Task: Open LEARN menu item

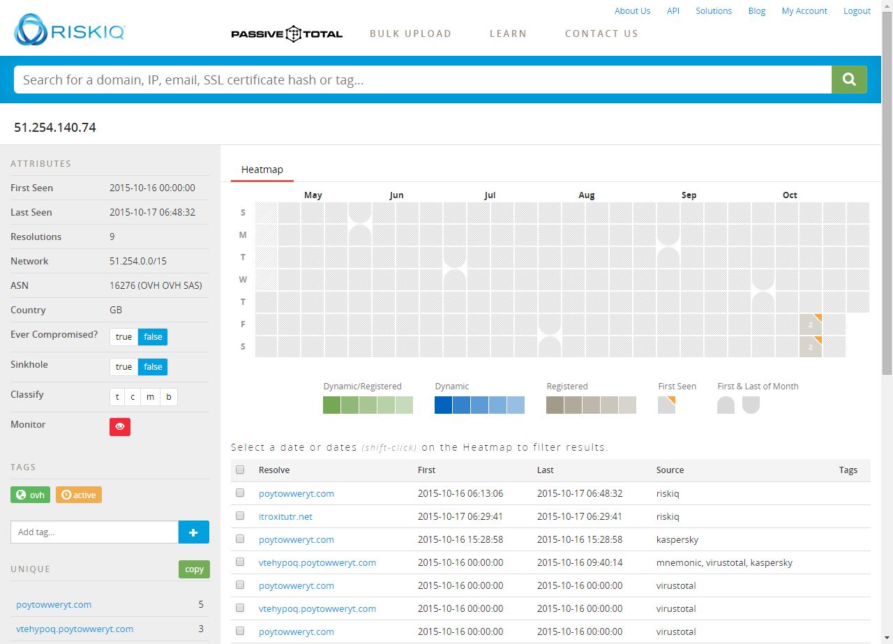Action: 508,33
